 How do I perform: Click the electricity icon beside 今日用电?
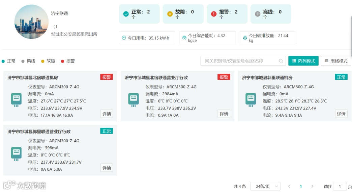pos(124,38)
